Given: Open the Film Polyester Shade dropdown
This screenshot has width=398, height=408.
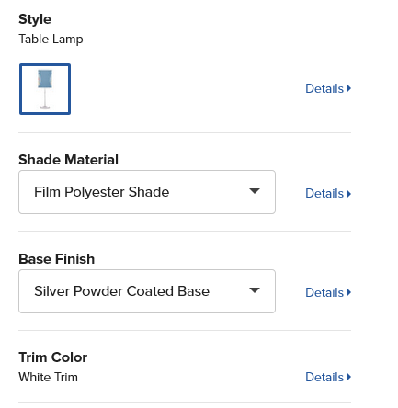Looking at the screenshot, I should pos(147,192).
